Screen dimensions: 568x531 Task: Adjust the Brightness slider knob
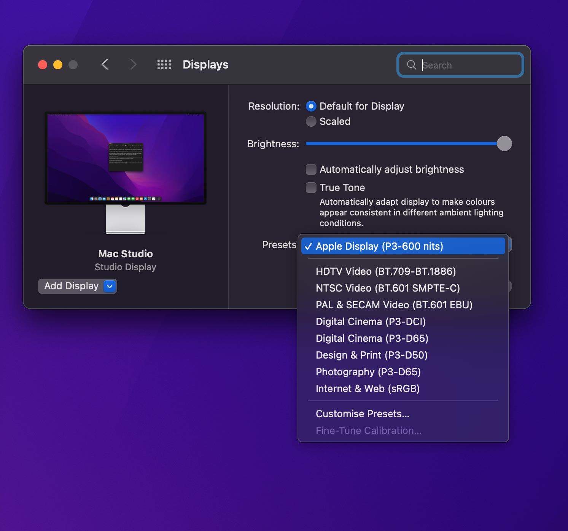pos(504,144)
